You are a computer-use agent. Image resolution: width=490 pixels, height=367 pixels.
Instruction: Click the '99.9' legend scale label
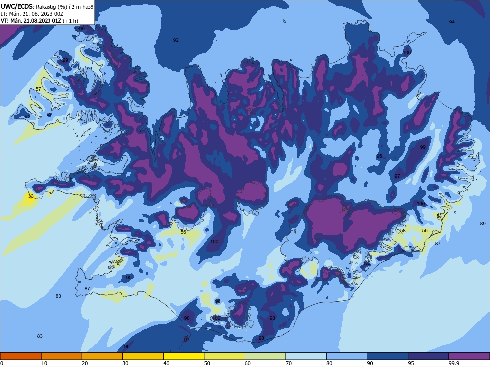pyautogui.click(x=454, y=363)
